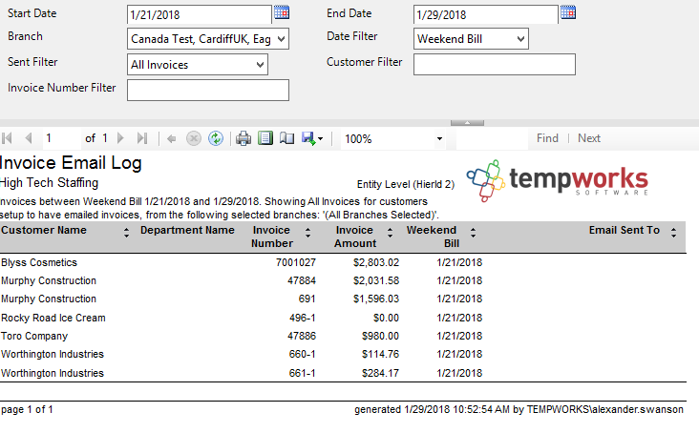Sort by Weekend Bill column

(x=473, y=232)
